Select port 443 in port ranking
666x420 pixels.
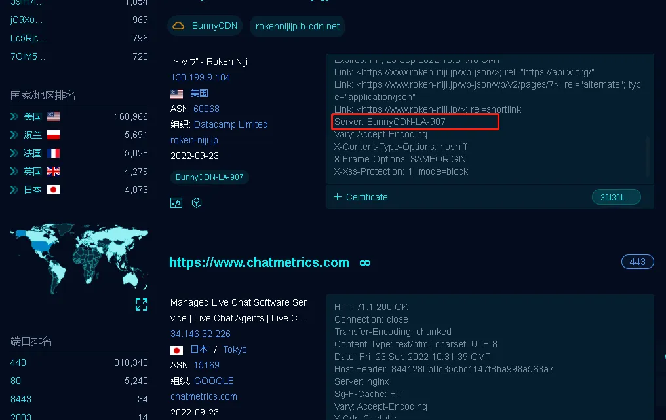[x=18, y=363]
